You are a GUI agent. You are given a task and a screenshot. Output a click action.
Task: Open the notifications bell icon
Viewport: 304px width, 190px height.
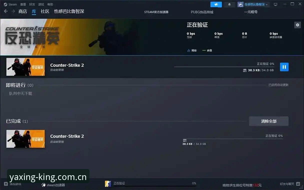[229, 4]
